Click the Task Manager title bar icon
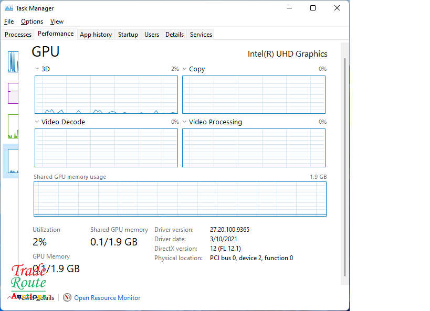This screenshot has height=311, width=430. (x=9, y=8)
